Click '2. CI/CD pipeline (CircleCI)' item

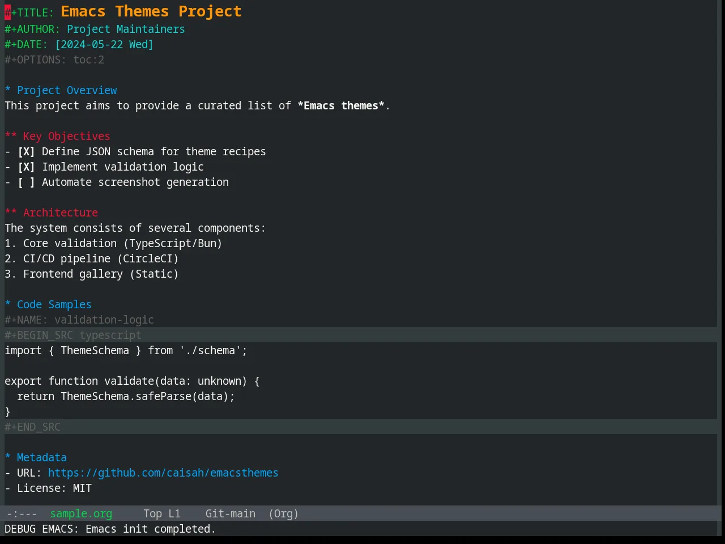point(92,258)
